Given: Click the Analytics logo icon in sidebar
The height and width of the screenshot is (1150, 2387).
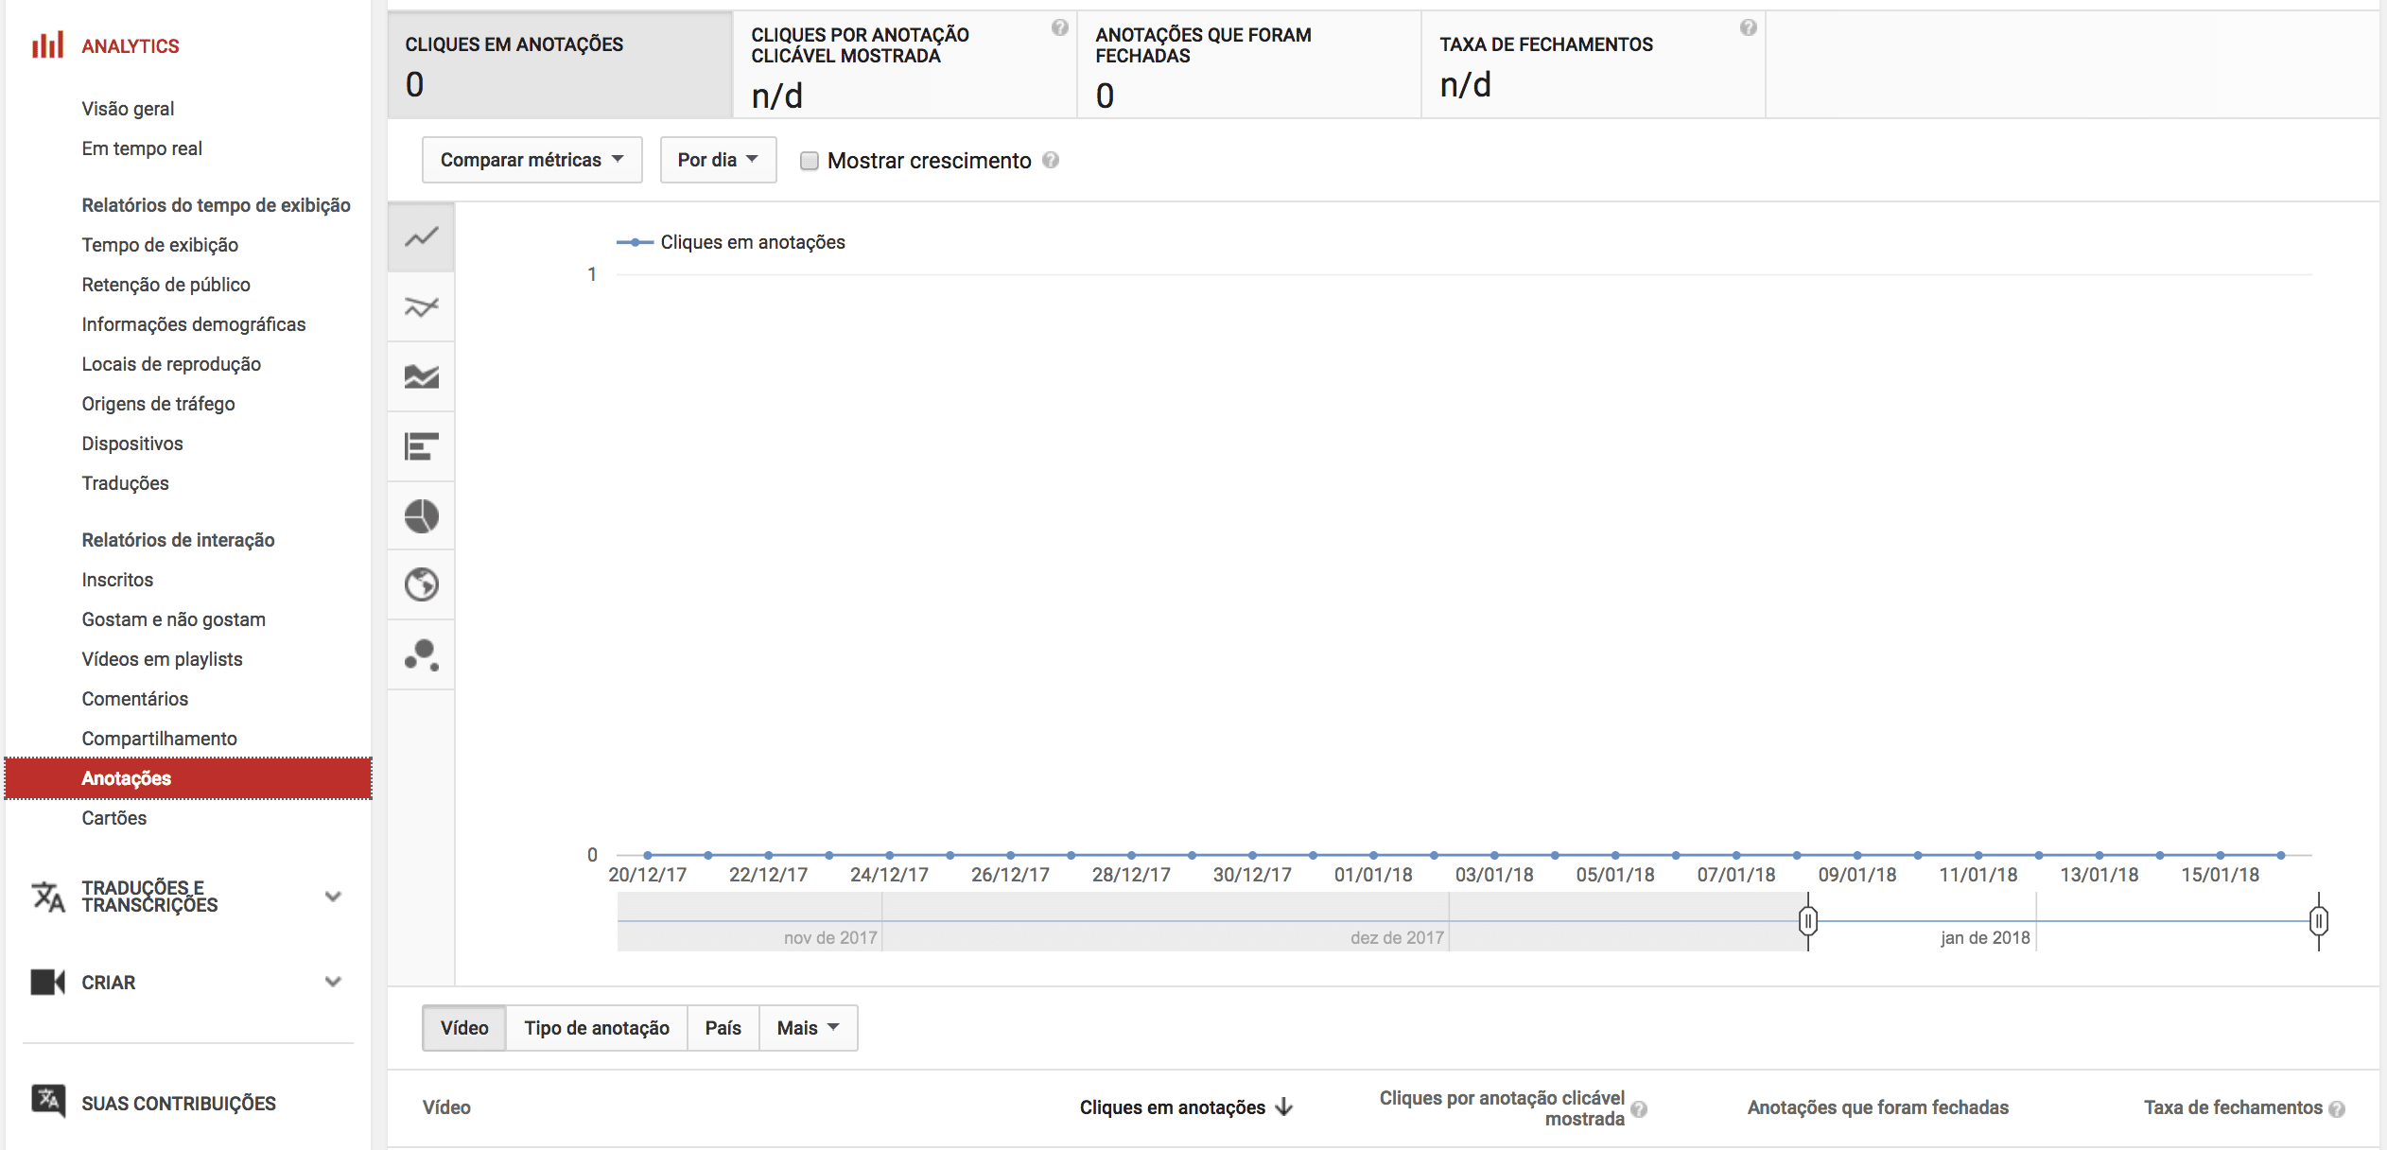Looking at the screenshot, I should coord(46,44).
